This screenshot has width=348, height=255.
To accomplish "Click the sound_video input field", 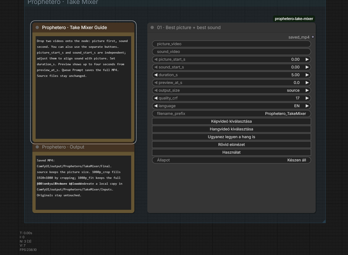I will [231, 52].
